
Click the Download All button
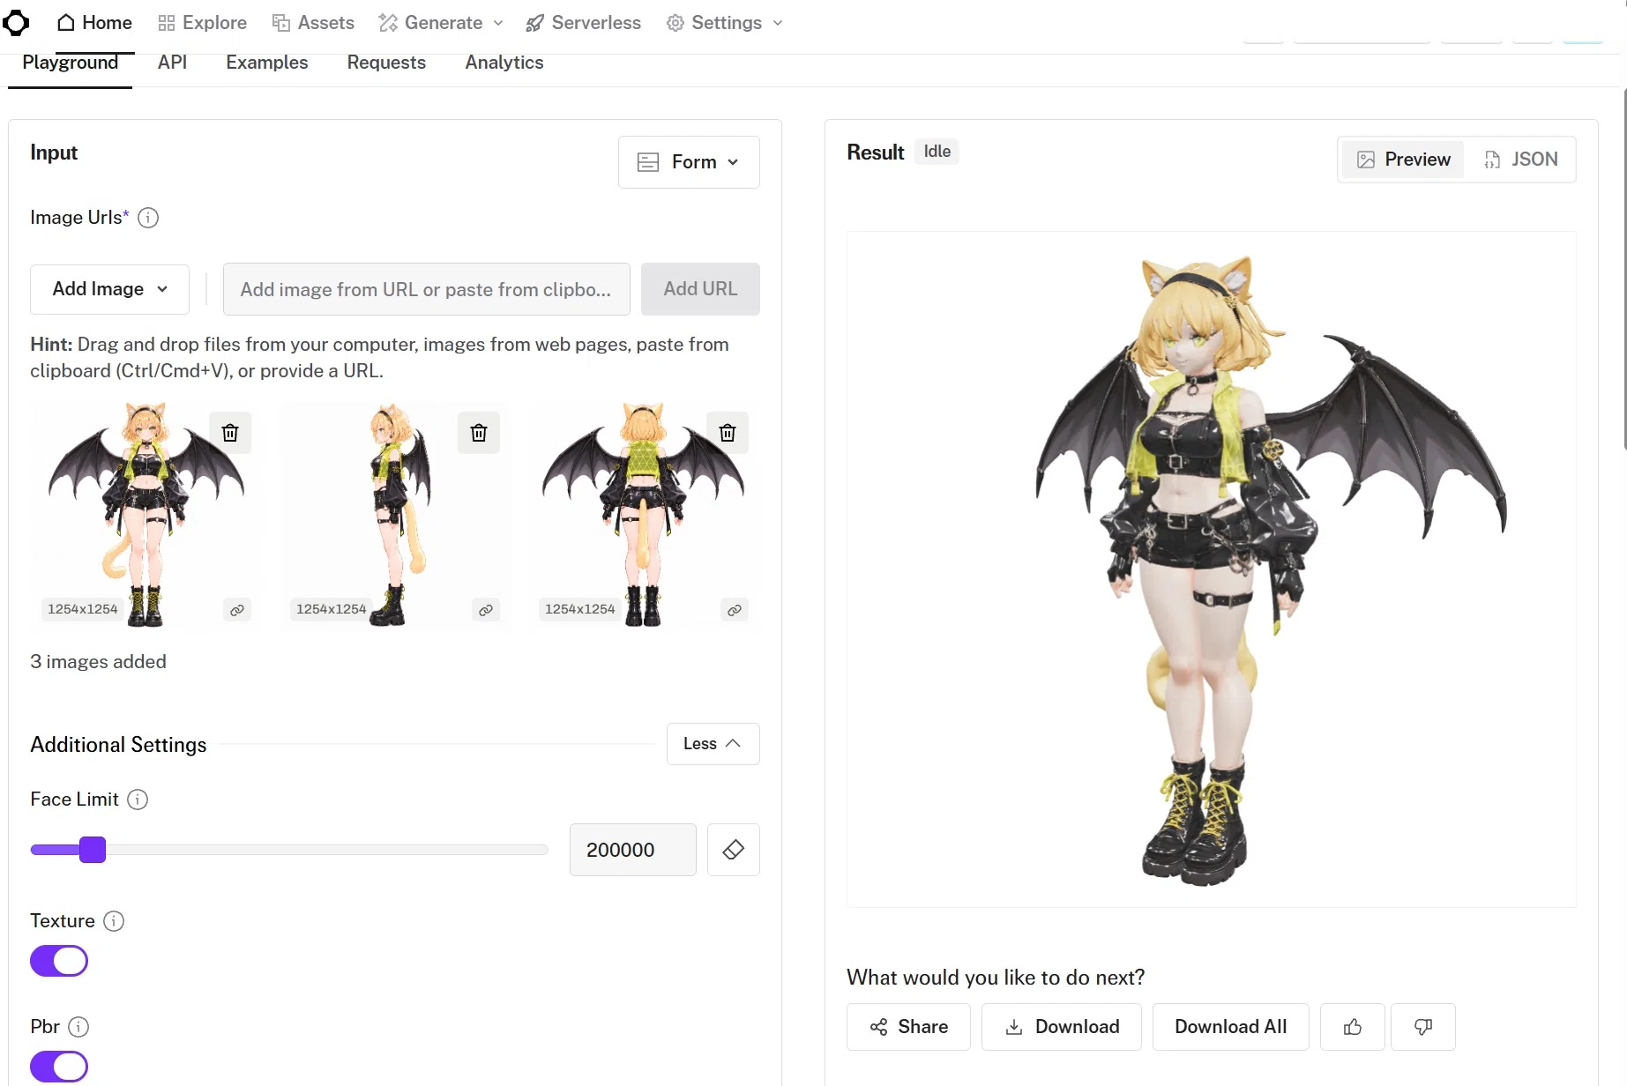click(x=1231, y=1027)
